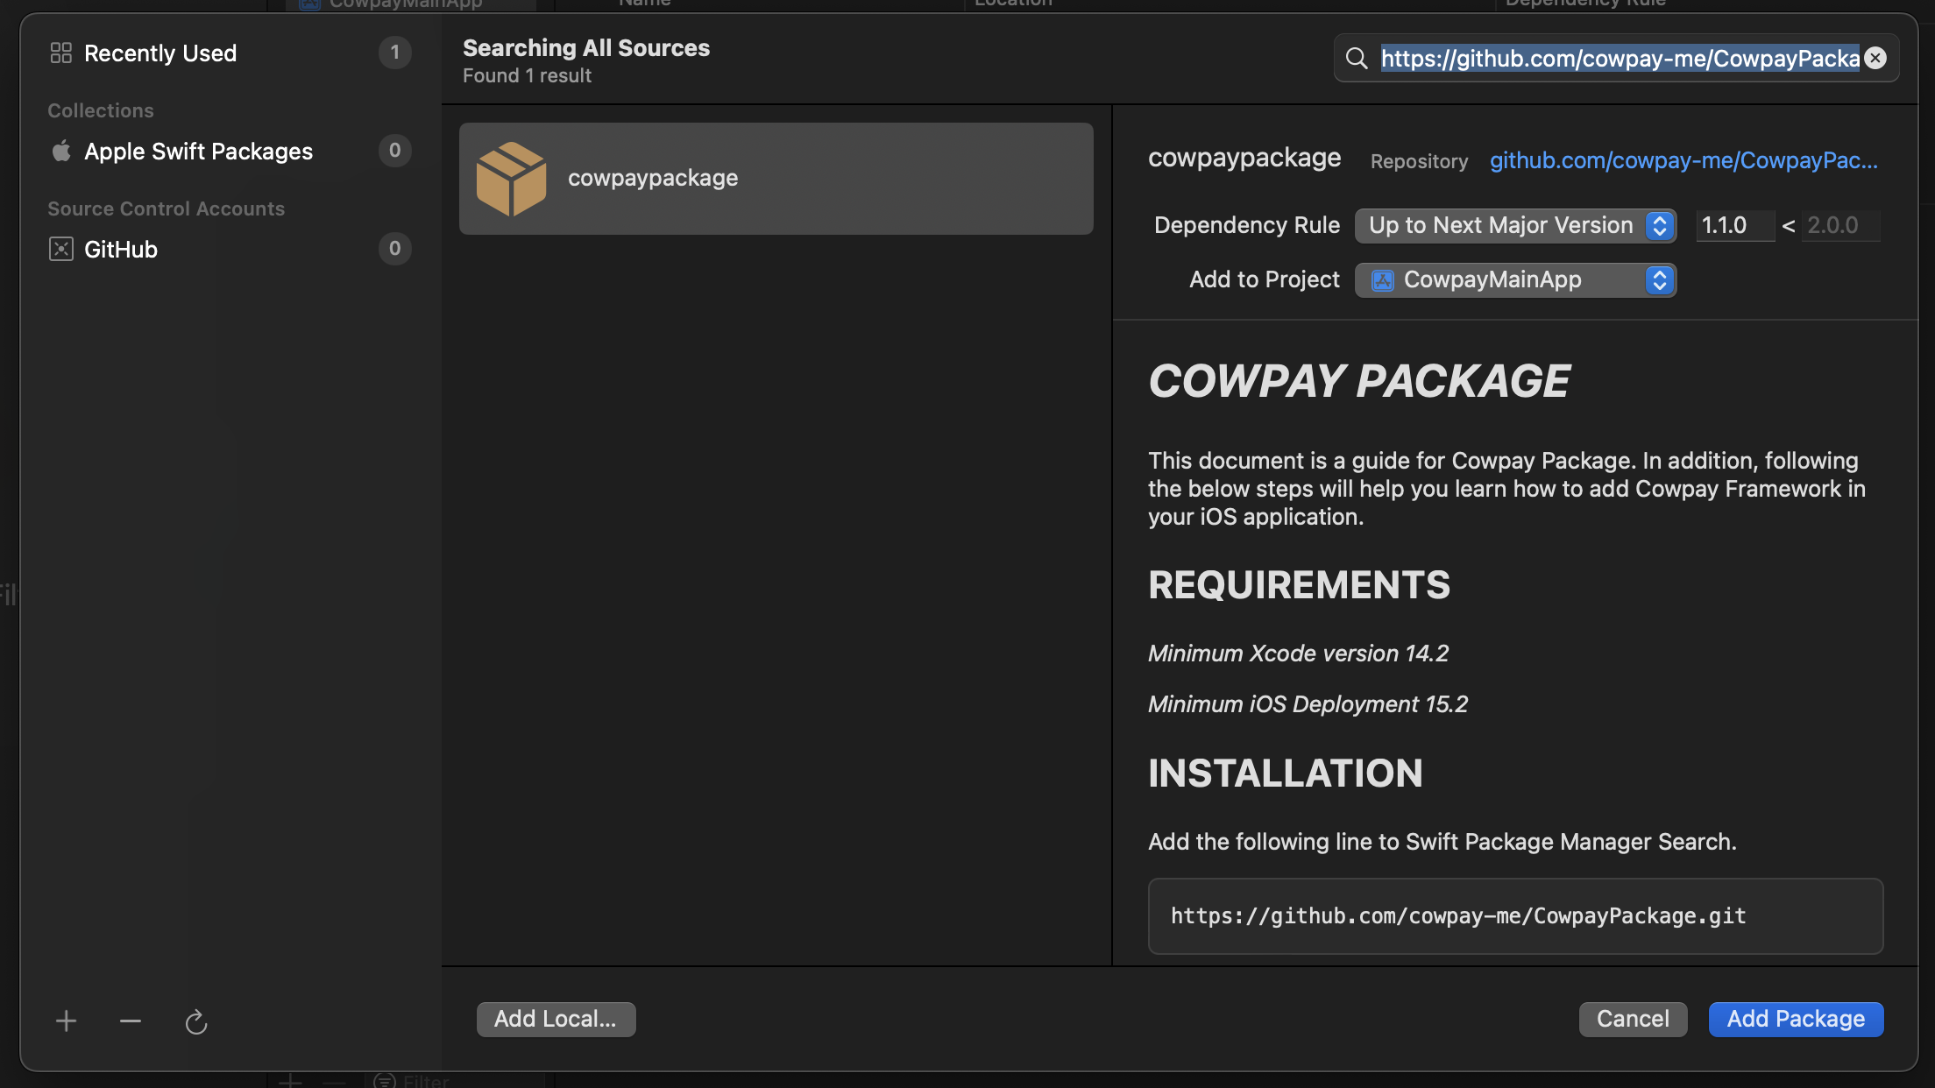Click the cowpaypackage box icon
1935x1088 pixels.
coord(511,179)
